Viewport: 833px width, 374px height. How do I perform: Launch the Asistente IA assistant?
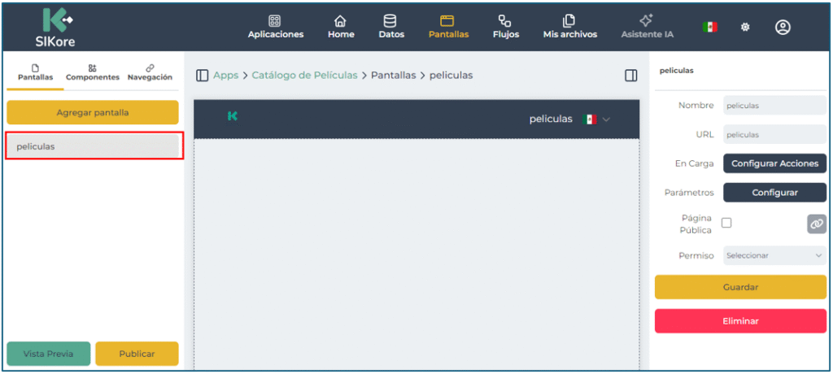pyautogui.click(x=647, y=27)
